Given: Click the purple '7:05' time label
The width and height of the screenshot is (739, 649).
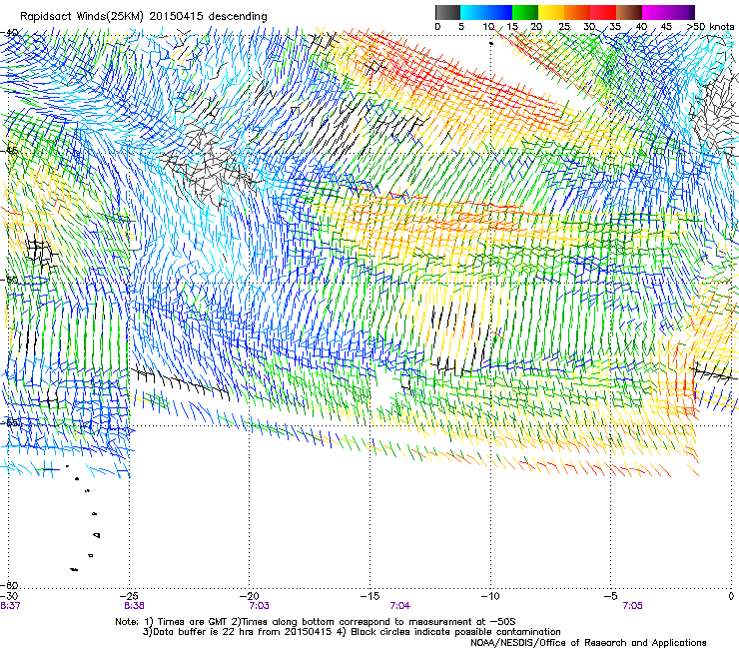Looking at the screenshot, I should pos(632,606).
